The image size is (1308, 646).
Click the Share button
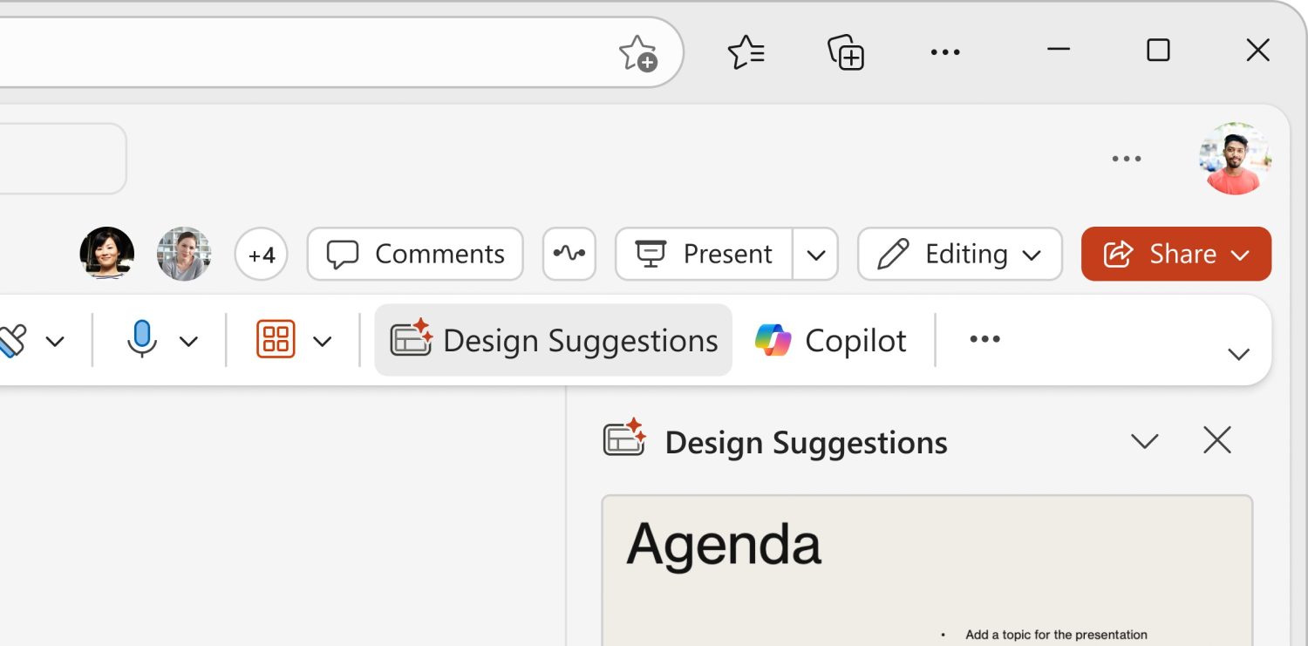(1175, 254)
